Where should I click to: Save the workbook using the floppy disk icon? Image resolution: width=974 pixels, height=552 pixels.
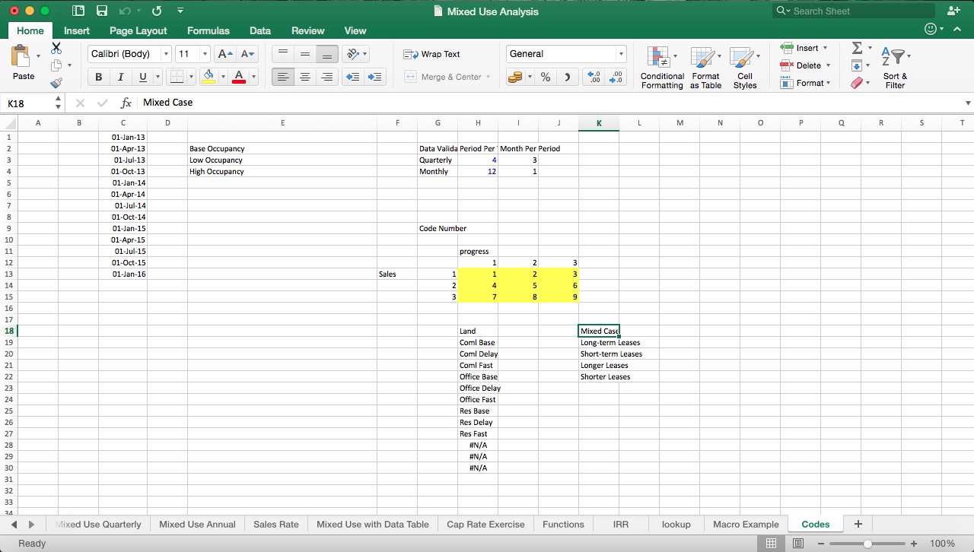pyautogui.click(x=102, y=11)
